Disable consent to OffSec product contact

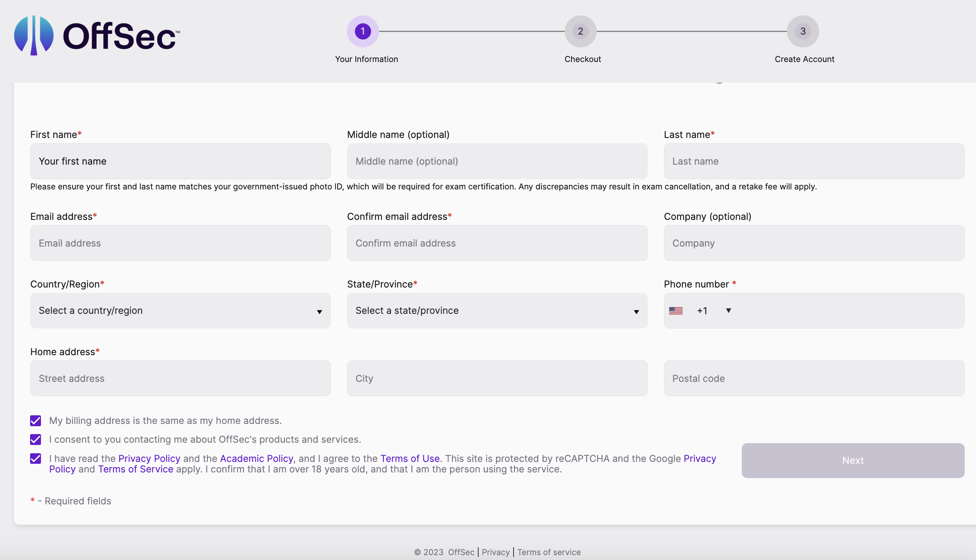pos(35,439)
